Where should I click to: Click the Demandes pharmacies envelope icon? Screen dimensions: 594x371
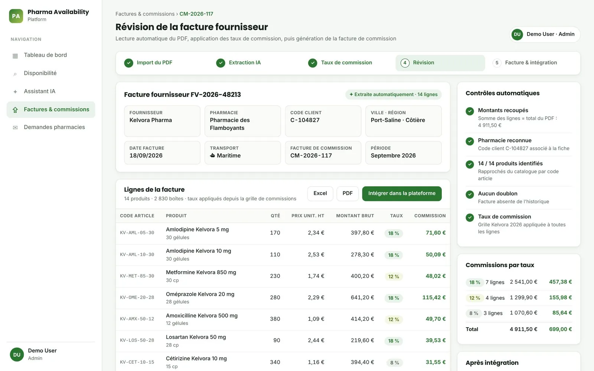[15, 128]
